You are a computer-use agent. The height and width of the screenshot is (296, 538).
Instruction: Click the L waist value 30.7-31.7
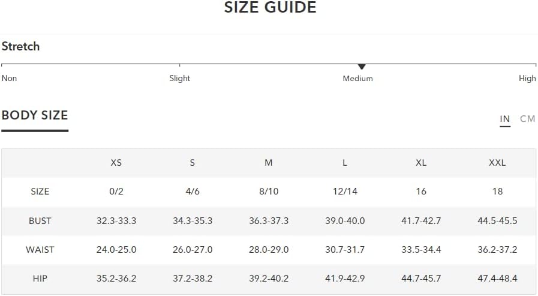[x=345, y=250]
